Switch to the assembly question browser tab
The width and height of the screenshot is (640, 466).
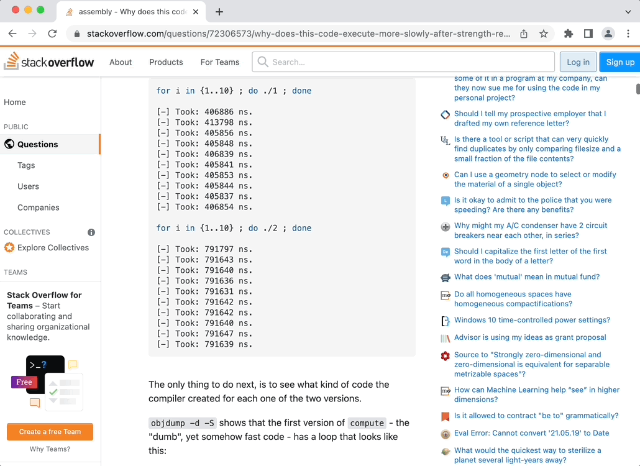[124, 11]
